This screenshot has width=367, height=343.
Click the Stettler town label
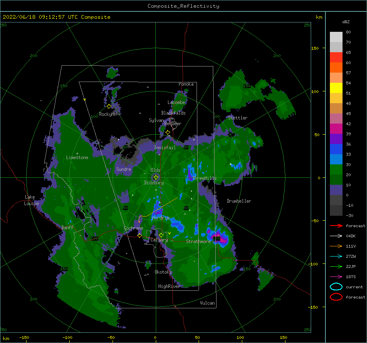(x=238, y=118)
